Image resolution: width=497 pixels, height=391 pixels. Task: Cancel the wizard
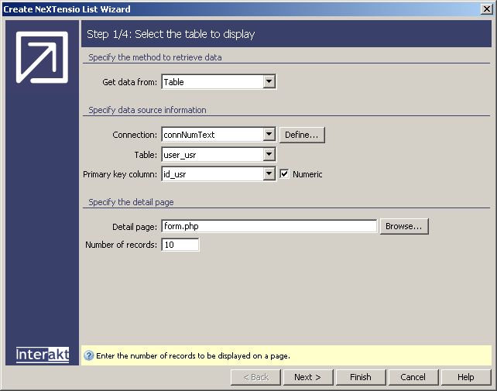pos(413,377)
